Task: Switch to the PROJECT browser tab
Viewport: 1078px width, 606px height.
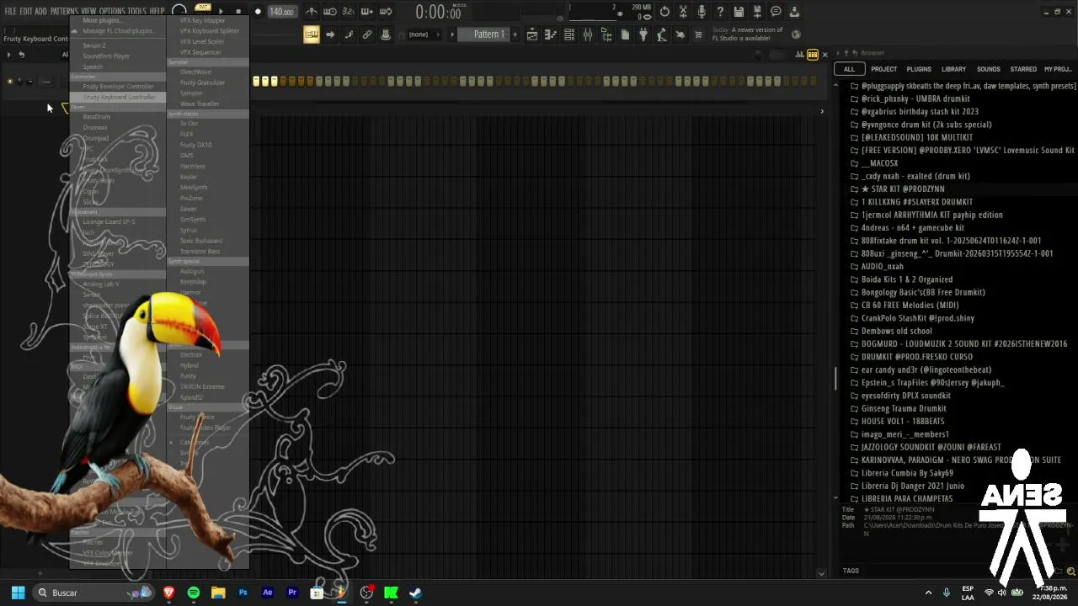Action: 883,69
